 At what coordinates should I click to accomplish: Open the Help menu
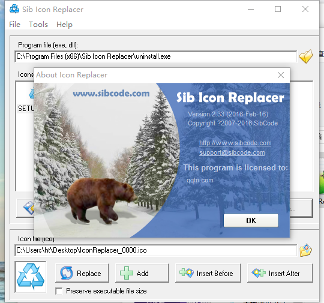(x=64, y=25)
